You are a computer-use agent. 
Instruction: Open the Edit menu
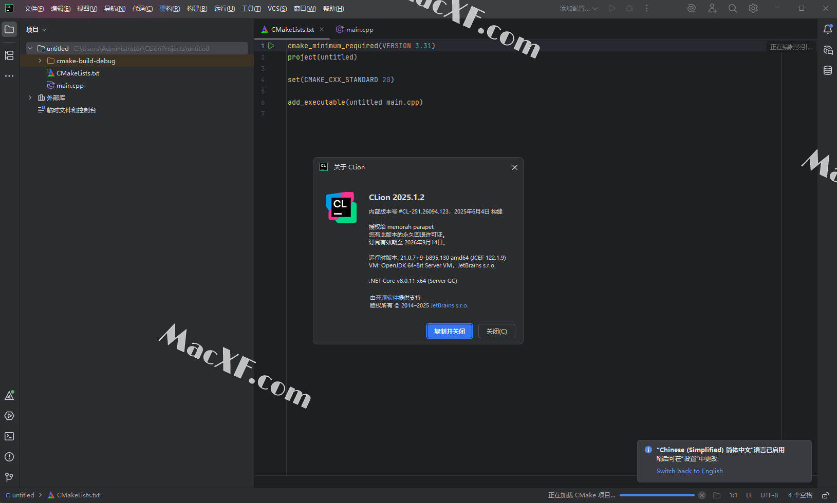tap(61, 8)
